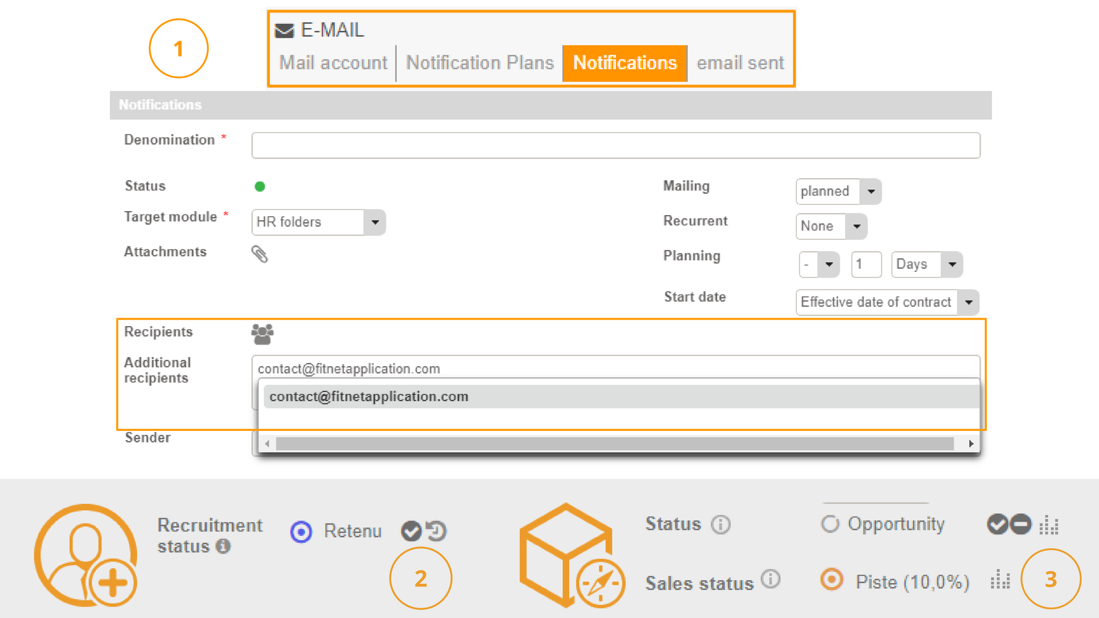1099x618 pixels.
Task: Click the envelope E-MAIL icon
Action: click(x=284, y=30)
